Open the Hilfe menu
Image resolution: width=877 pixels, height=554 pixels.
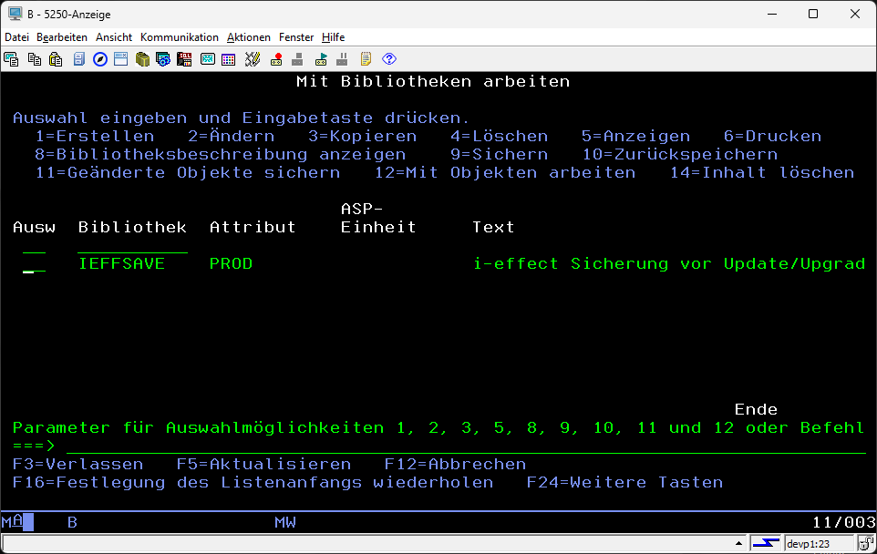333,37
